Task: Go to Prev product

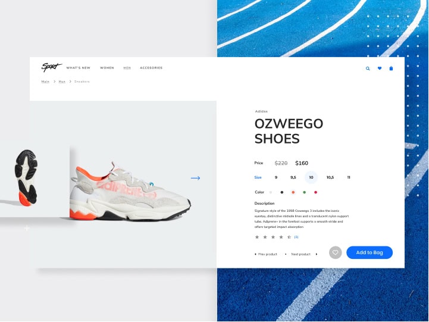Action: pyautogui.click(x=268, y=254)
